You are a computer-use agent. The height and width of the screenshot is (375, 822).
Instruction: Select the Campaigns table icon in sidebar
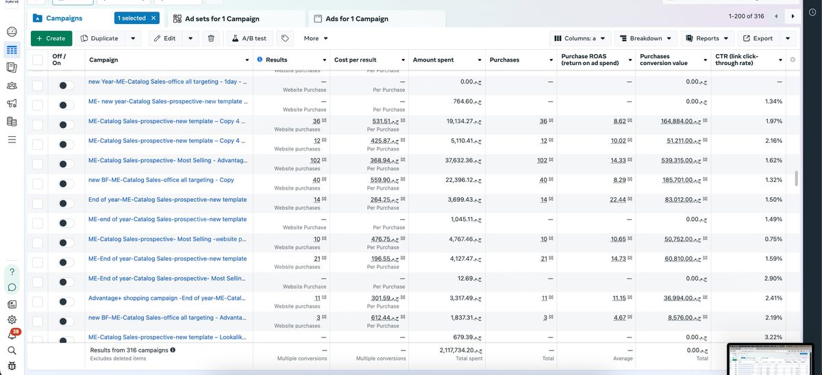pos(12,50)
